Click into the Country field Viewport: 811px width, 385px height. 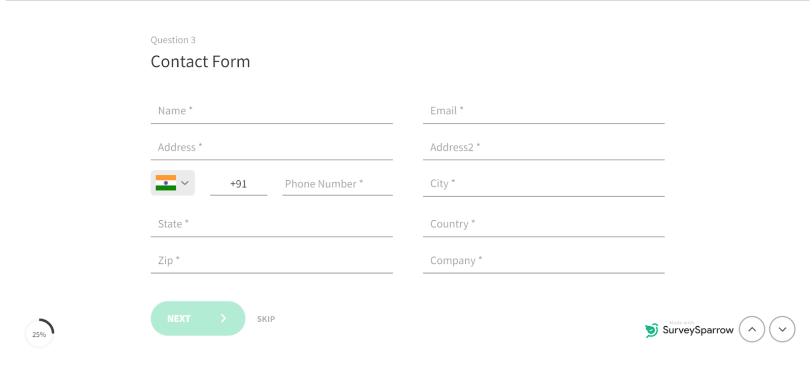(543, 224)
